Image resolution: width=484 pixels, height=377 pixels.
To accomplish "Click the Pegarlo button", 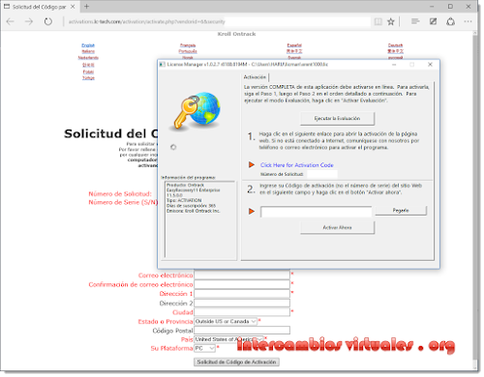I will (x=401, y=211).
